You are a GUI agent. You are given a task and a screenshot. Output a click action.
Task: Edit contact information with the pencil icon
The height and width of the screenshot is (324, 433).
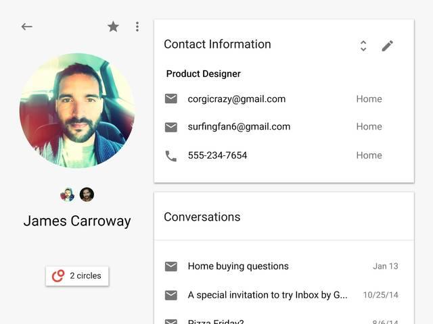[x=388, y=46]
